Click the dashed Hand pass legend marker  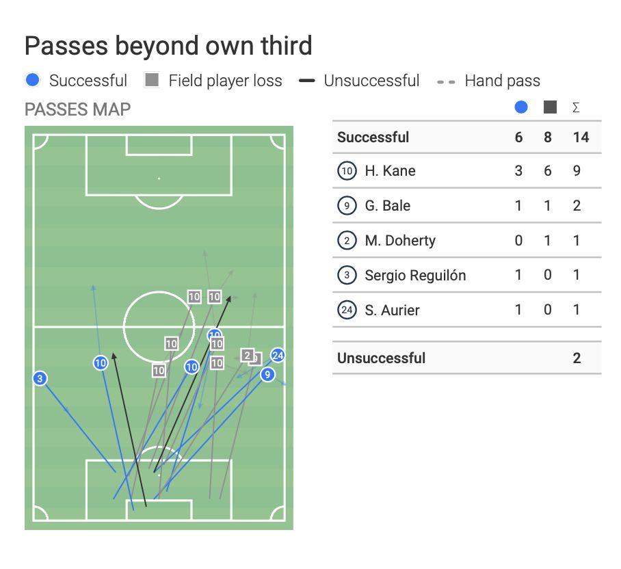pyautogui.click(x=447, y=81)
